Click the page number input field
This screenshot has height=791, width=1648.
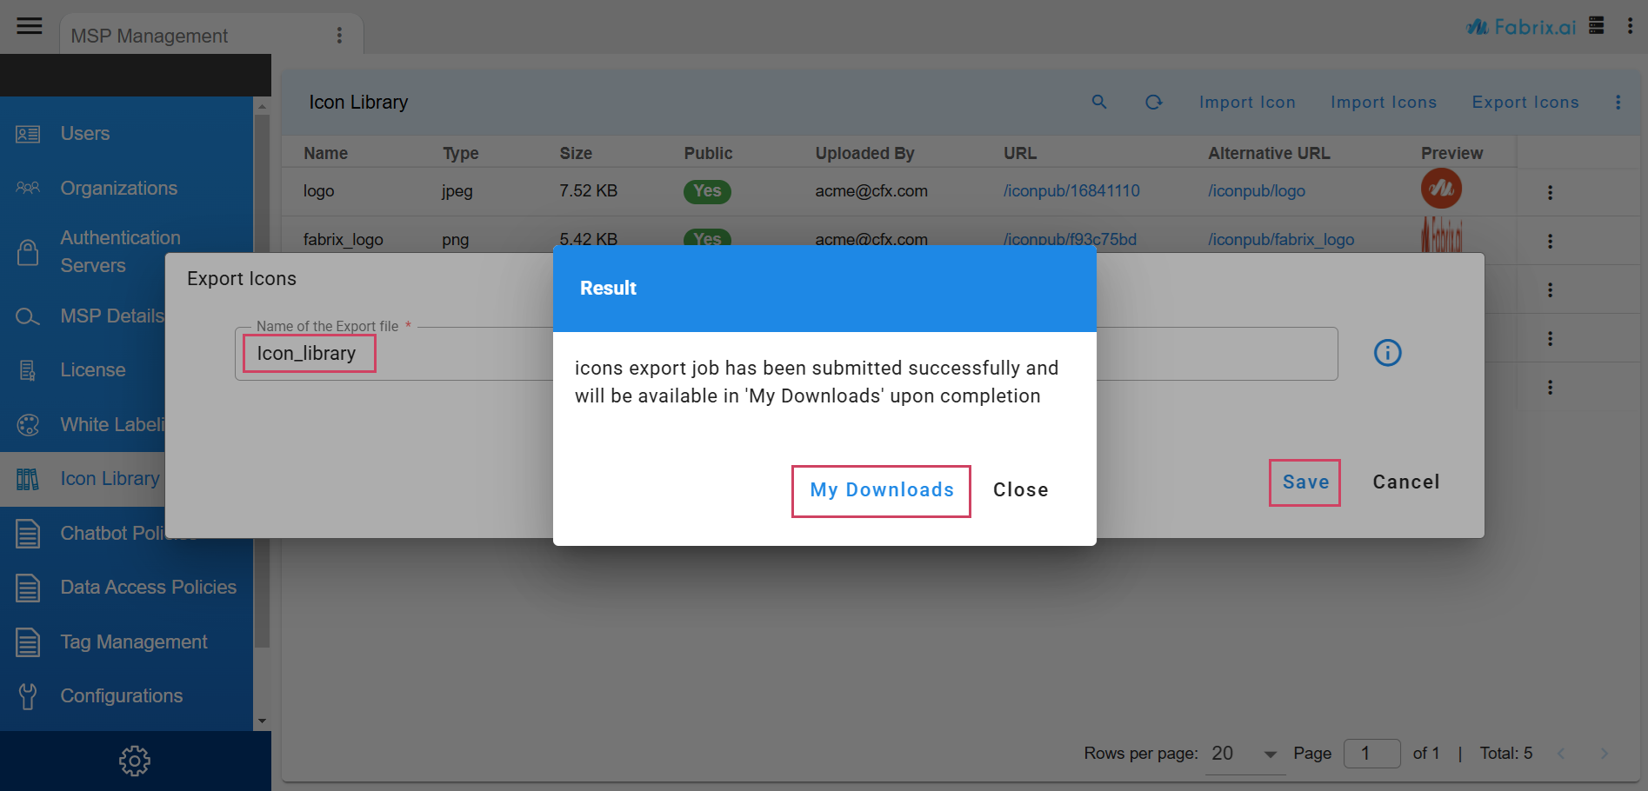point(1371,754)
